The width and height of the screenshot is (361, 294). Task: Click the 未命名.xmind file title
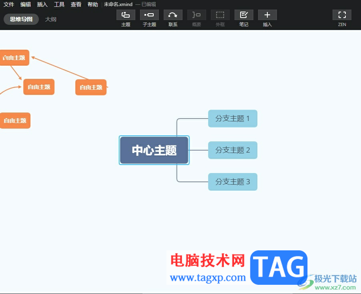pyautogui.click(x=118, y=4)
